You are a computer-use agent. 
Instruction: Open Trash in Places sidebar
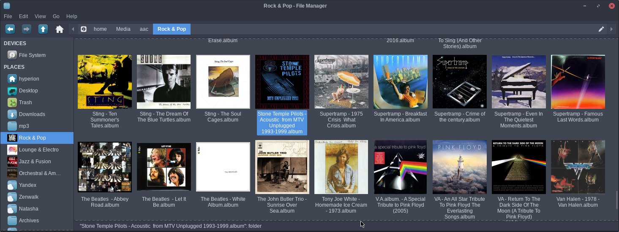(x=28, y=103)
